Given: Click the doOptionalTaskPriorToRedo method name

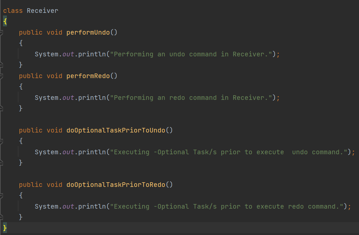Looking at the screenshot, I should 115,185.
